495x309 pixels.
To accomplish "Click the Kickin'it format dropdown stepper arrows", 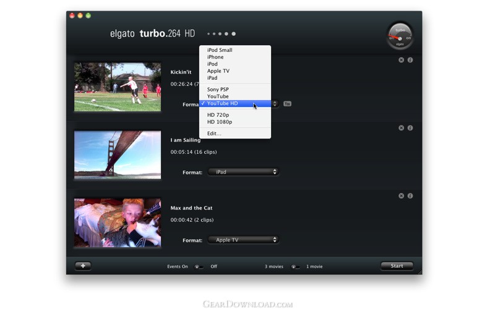I will (275, 104).
